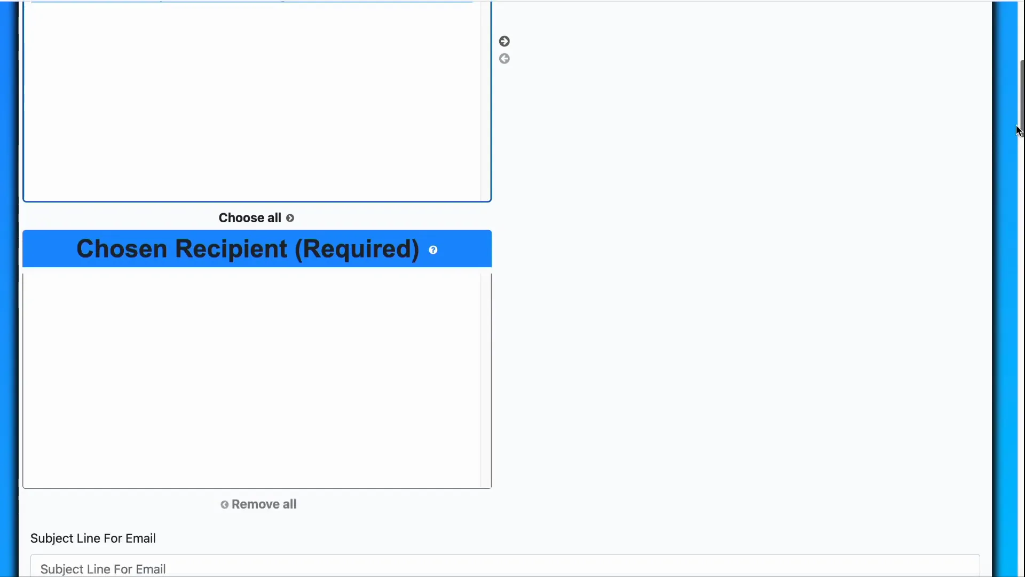Select the right-pointing chevron after Choose all

pos(291,218)
